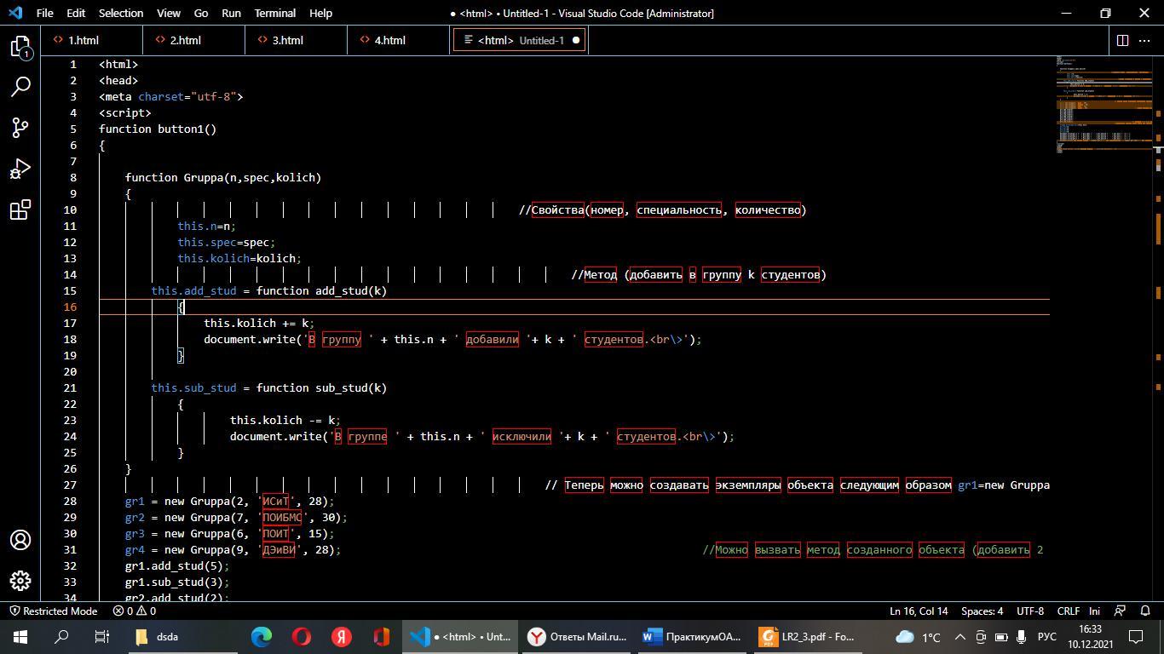Switch to the 2.html tab
This screenshot has height=654, width=1164.
click(x=193, y=40)
